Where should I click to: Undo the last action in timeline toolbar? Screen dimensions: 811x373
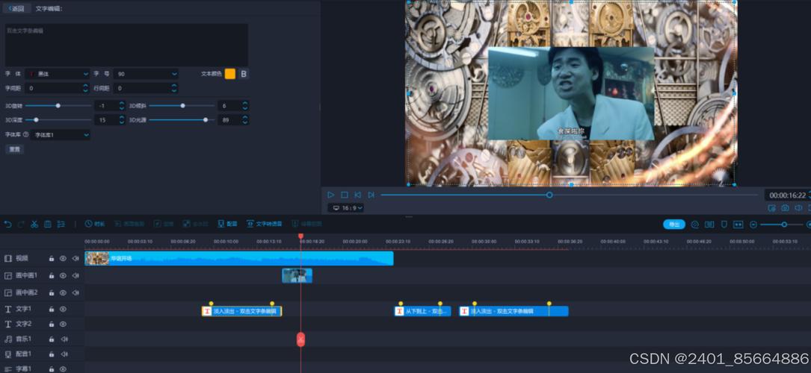click(7, 224)
